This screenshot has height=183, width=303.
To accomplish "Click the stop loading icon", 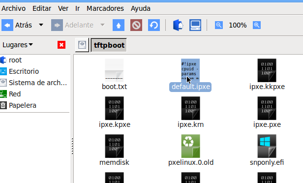I will click(x=136, y=25).
